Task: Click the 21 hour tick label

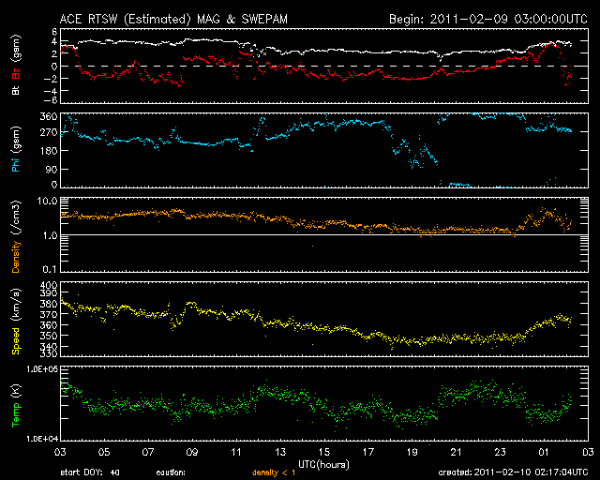Action: click(x=457, y=452)
